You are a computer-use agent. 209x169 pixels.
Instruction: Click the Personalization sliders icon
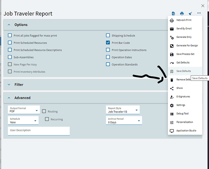(x=172, y=123)
